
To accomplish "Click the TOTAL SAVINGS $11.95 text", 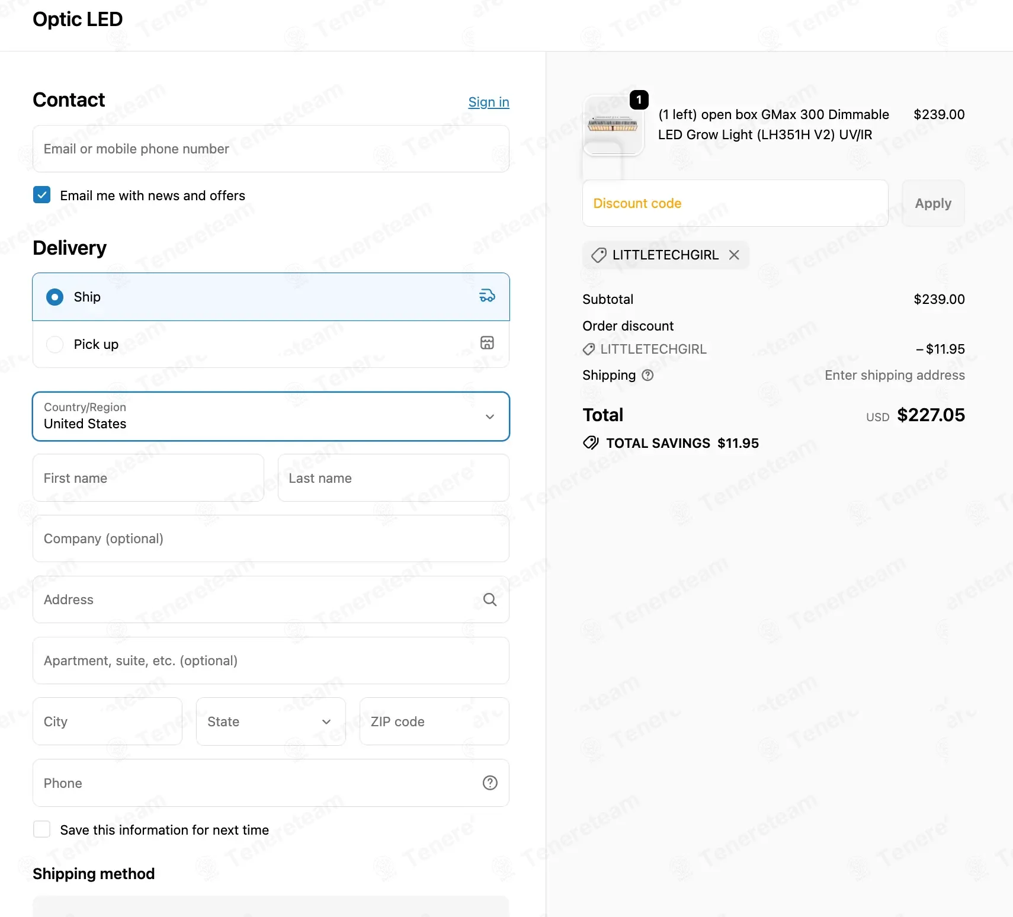I will pyautogui.click(x=682, y=443).
